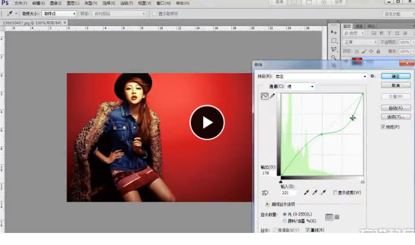The width and height of the screenshot is (415, 245).
Task: Pick the black point eyedropper
Action: [x=306, y=193]
